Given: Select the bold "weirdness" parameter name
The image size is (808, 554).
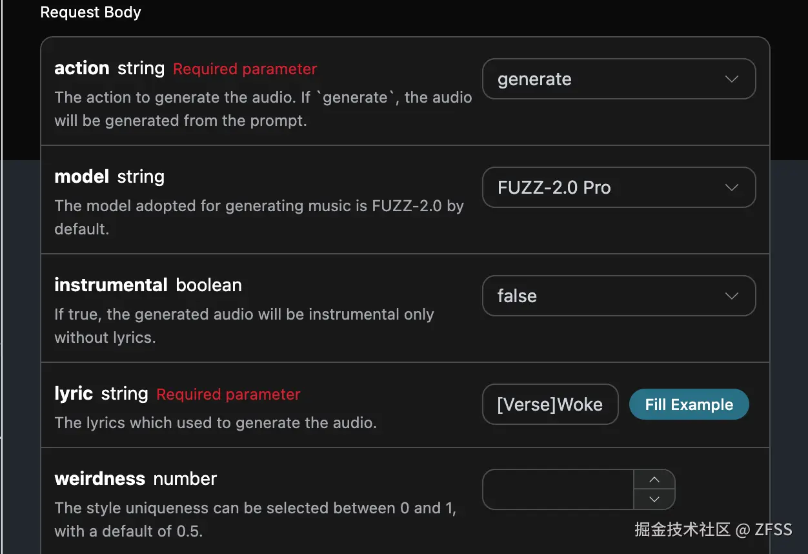Looking at the screenshot, I should click(100, 479).
